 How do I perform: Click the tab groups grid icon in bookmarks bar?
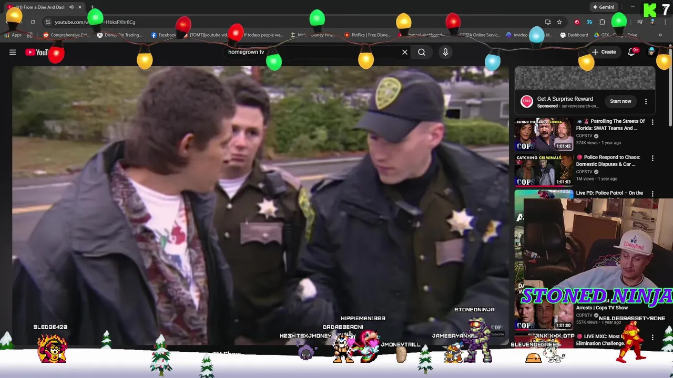click(x=30, y=35)
